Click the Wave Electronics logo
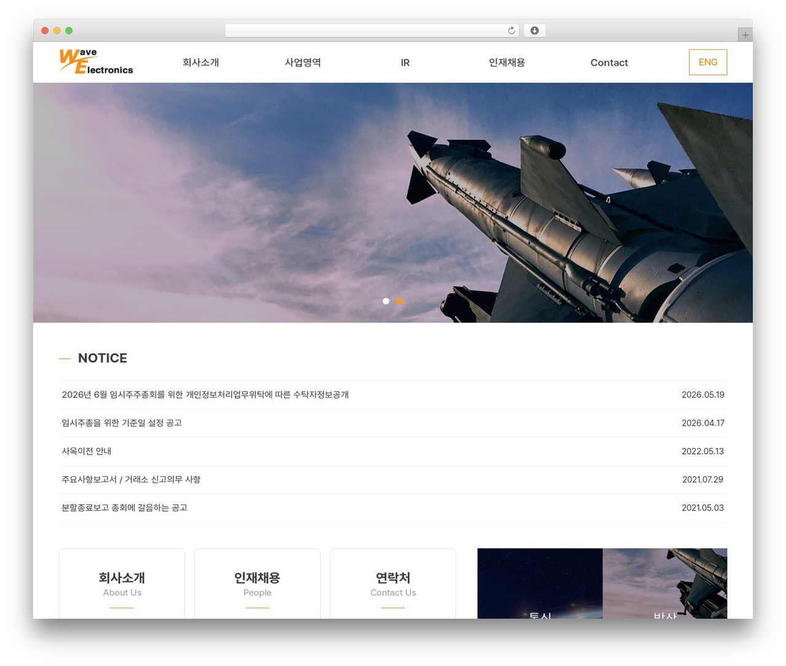This screenshot has width=786, height=666. click(96, 61)
